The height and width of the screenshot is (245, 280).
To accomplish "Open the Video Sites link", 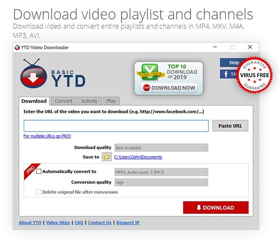I will tap(58, 223).
